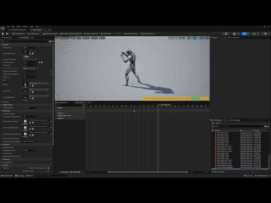Viewport: 271px width, 203px height.
Task: Open the Output Log in status bar
Action: 20,175
